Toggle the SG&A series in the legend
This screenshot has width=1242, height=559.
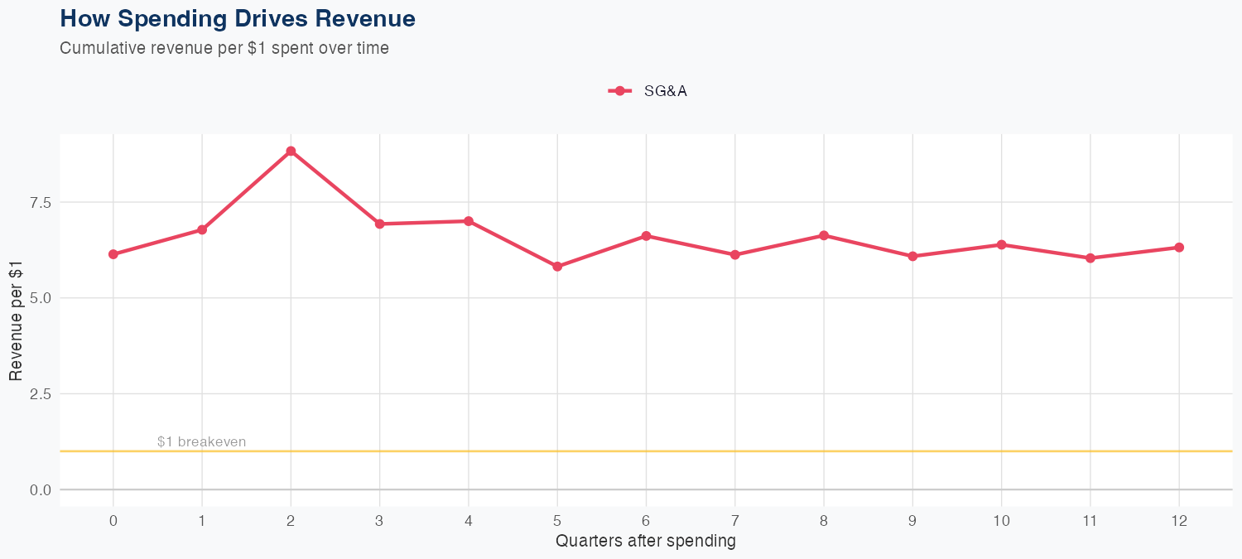(x=665, y=91)
